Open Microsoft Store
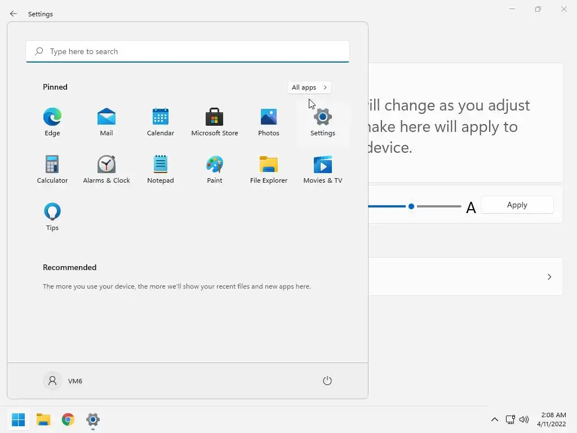The image size is (577, 433). point(215,122)
